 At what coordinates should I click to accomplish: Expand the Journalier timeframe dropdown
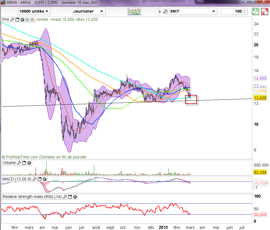(x=89, y=12)
